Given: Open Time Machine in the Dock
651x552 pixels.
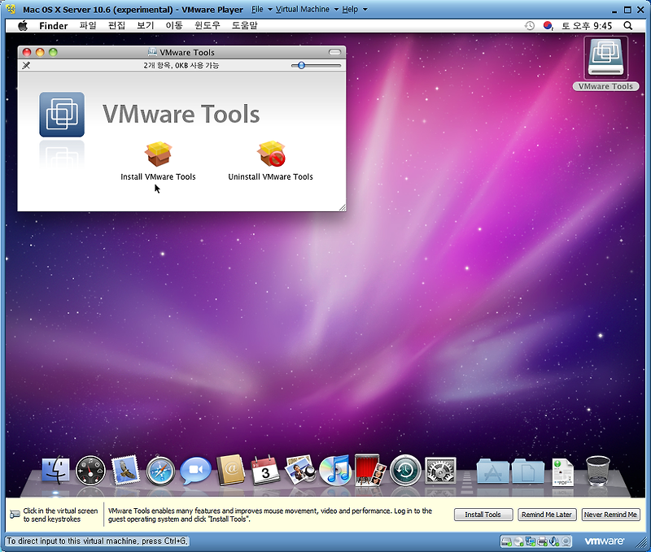Looking at the screenshot, I should 405,471.
